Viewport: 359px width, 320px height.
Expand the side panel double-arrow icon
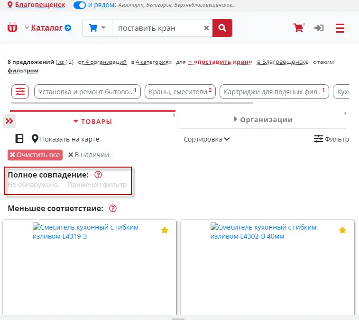point(9,121)
